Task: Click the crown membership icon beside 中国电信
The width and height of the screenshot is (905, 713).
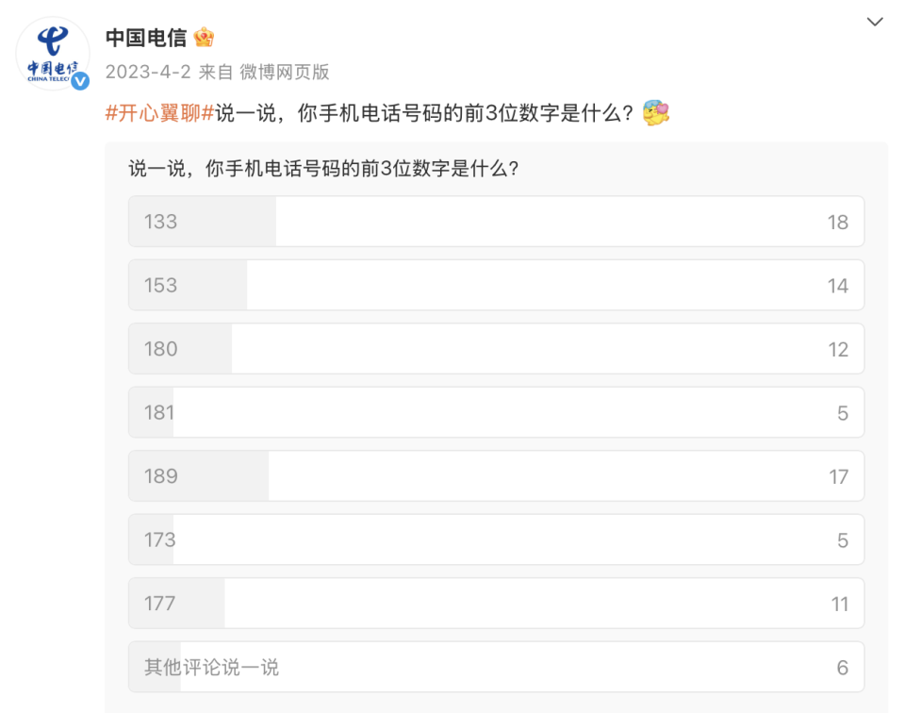Action: tap(204, 38)
